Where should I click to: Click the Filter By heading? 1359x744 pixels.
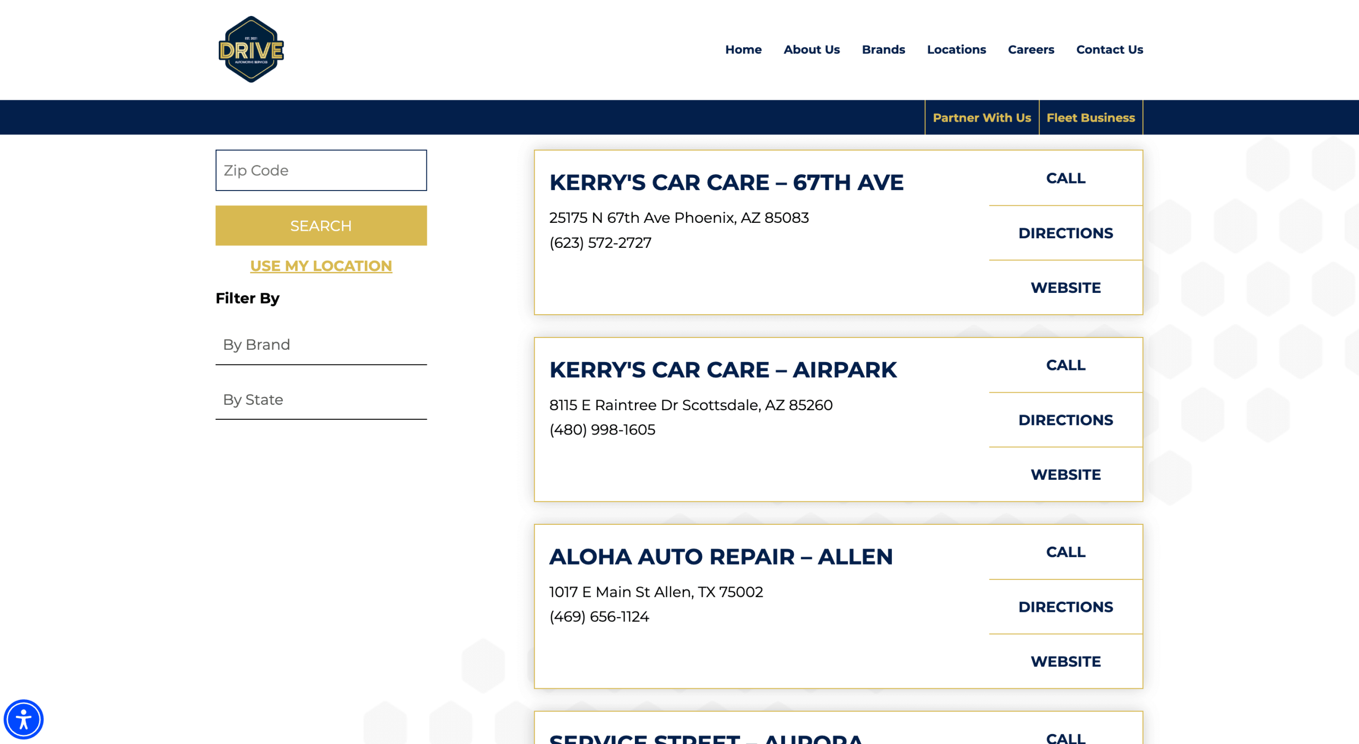click(247, 298)
